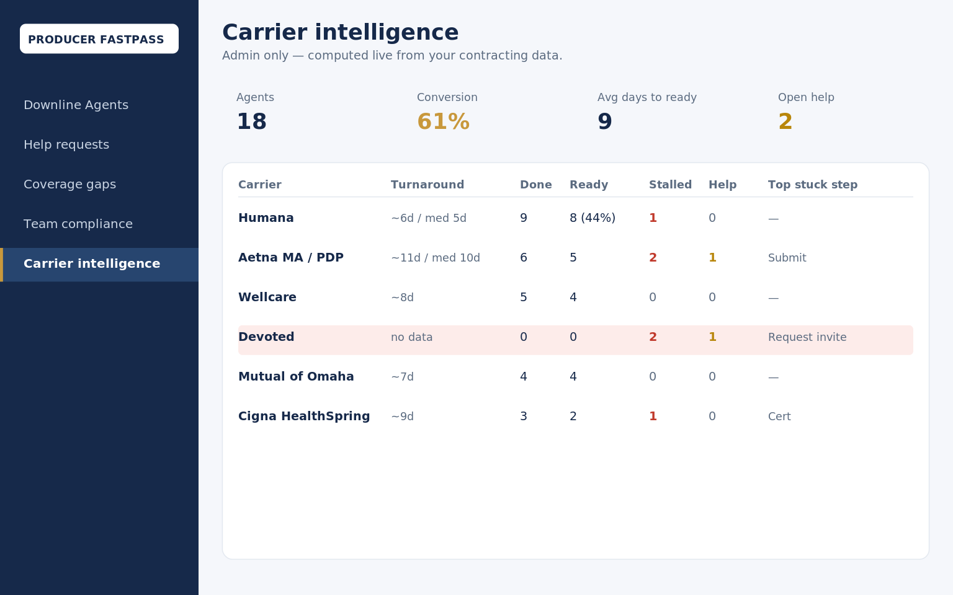Open Coverage gaps section
953x595 pixels.
(69, 185)
